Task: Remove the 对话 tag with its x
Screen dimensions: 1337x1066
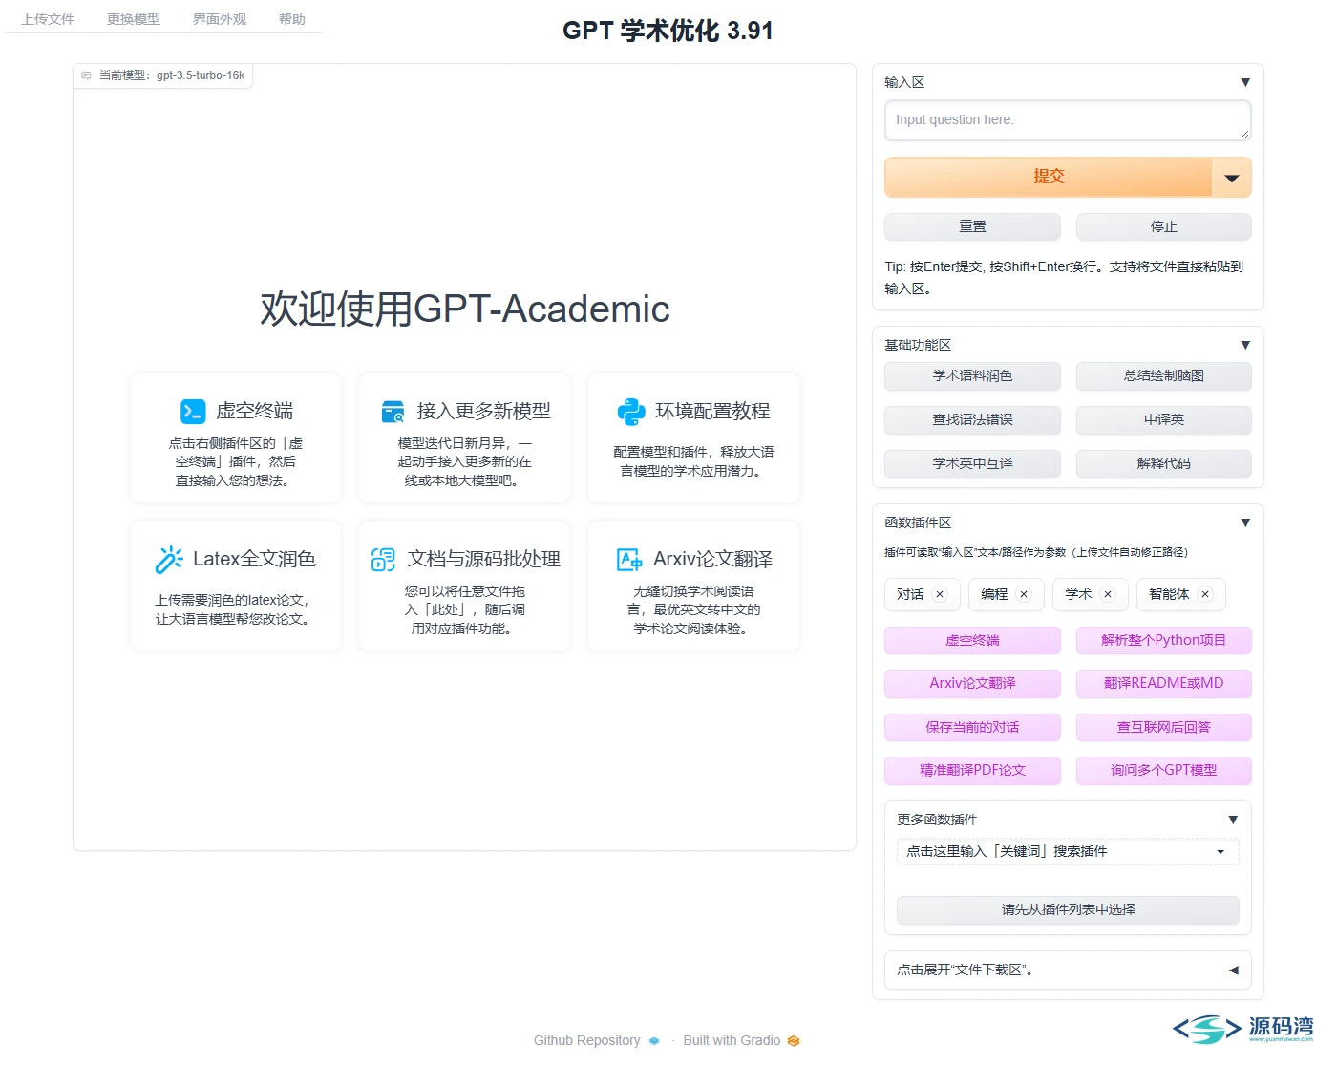Action: click(940, 594)
